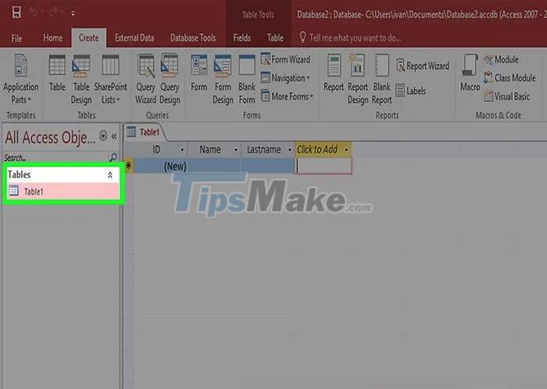The height and width of the screenshot is (389, 547).
Task: Go to the Database Tools tab
Action: pyautogui.click(x=193, y=37)
